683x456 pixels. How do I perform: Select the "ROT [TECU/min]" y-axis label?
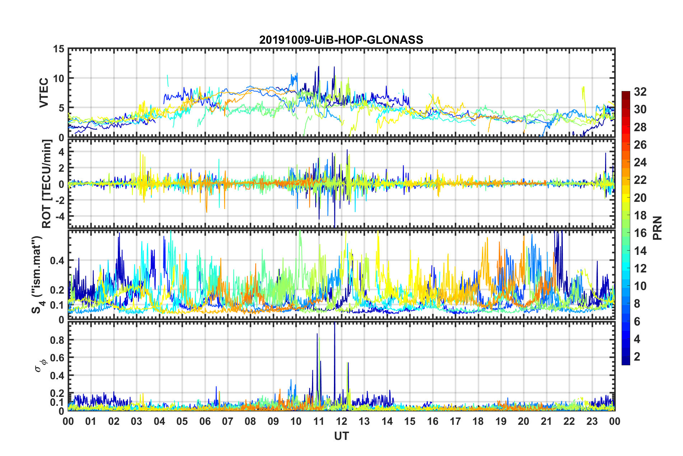tap(47, 184)
